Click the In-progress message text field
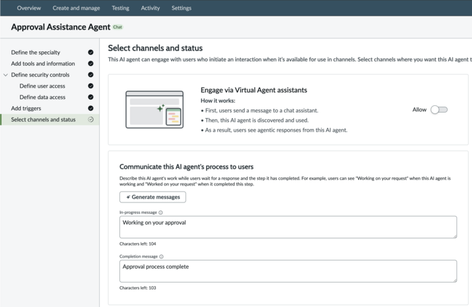Image resolution: width=472 pixels, height=307 pixels. 288,227
